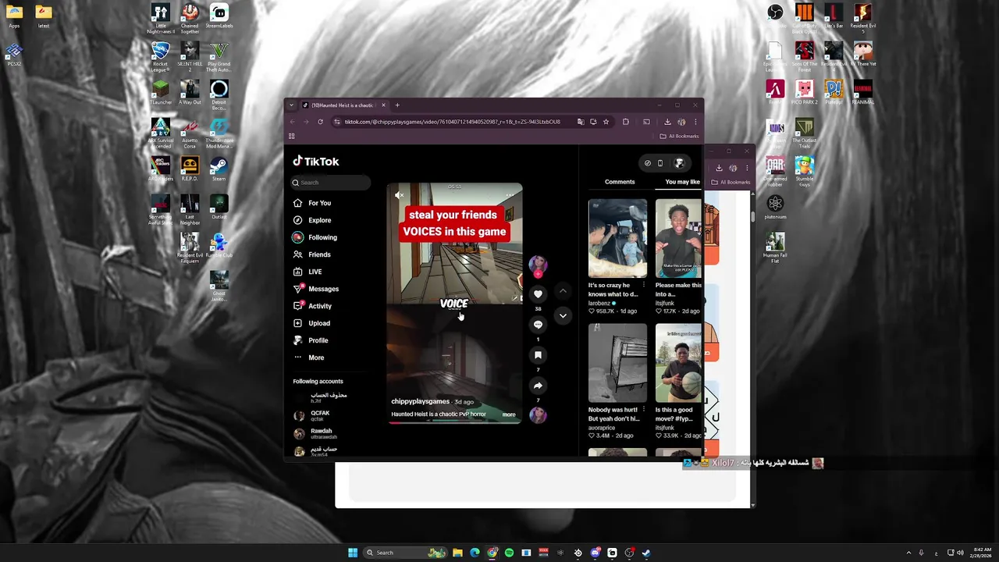Screen dimensions: 999x562
Task: Go to previous video with up chevron
Action: [x=563, y=291]
